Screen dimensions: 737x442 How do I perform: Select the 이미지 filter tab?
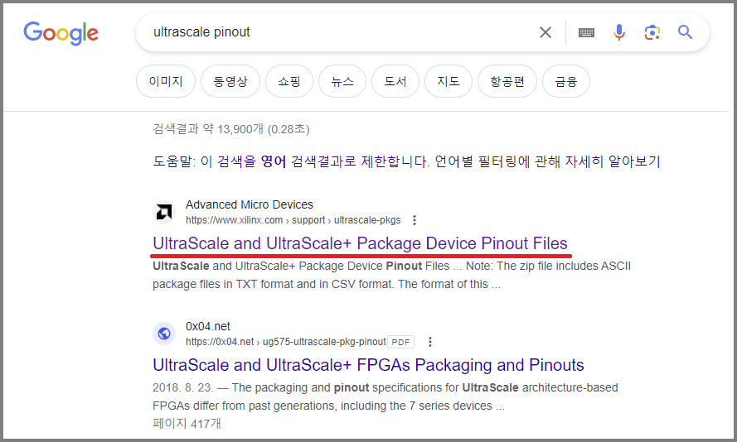pyautogui.click(x=166, y=81)
